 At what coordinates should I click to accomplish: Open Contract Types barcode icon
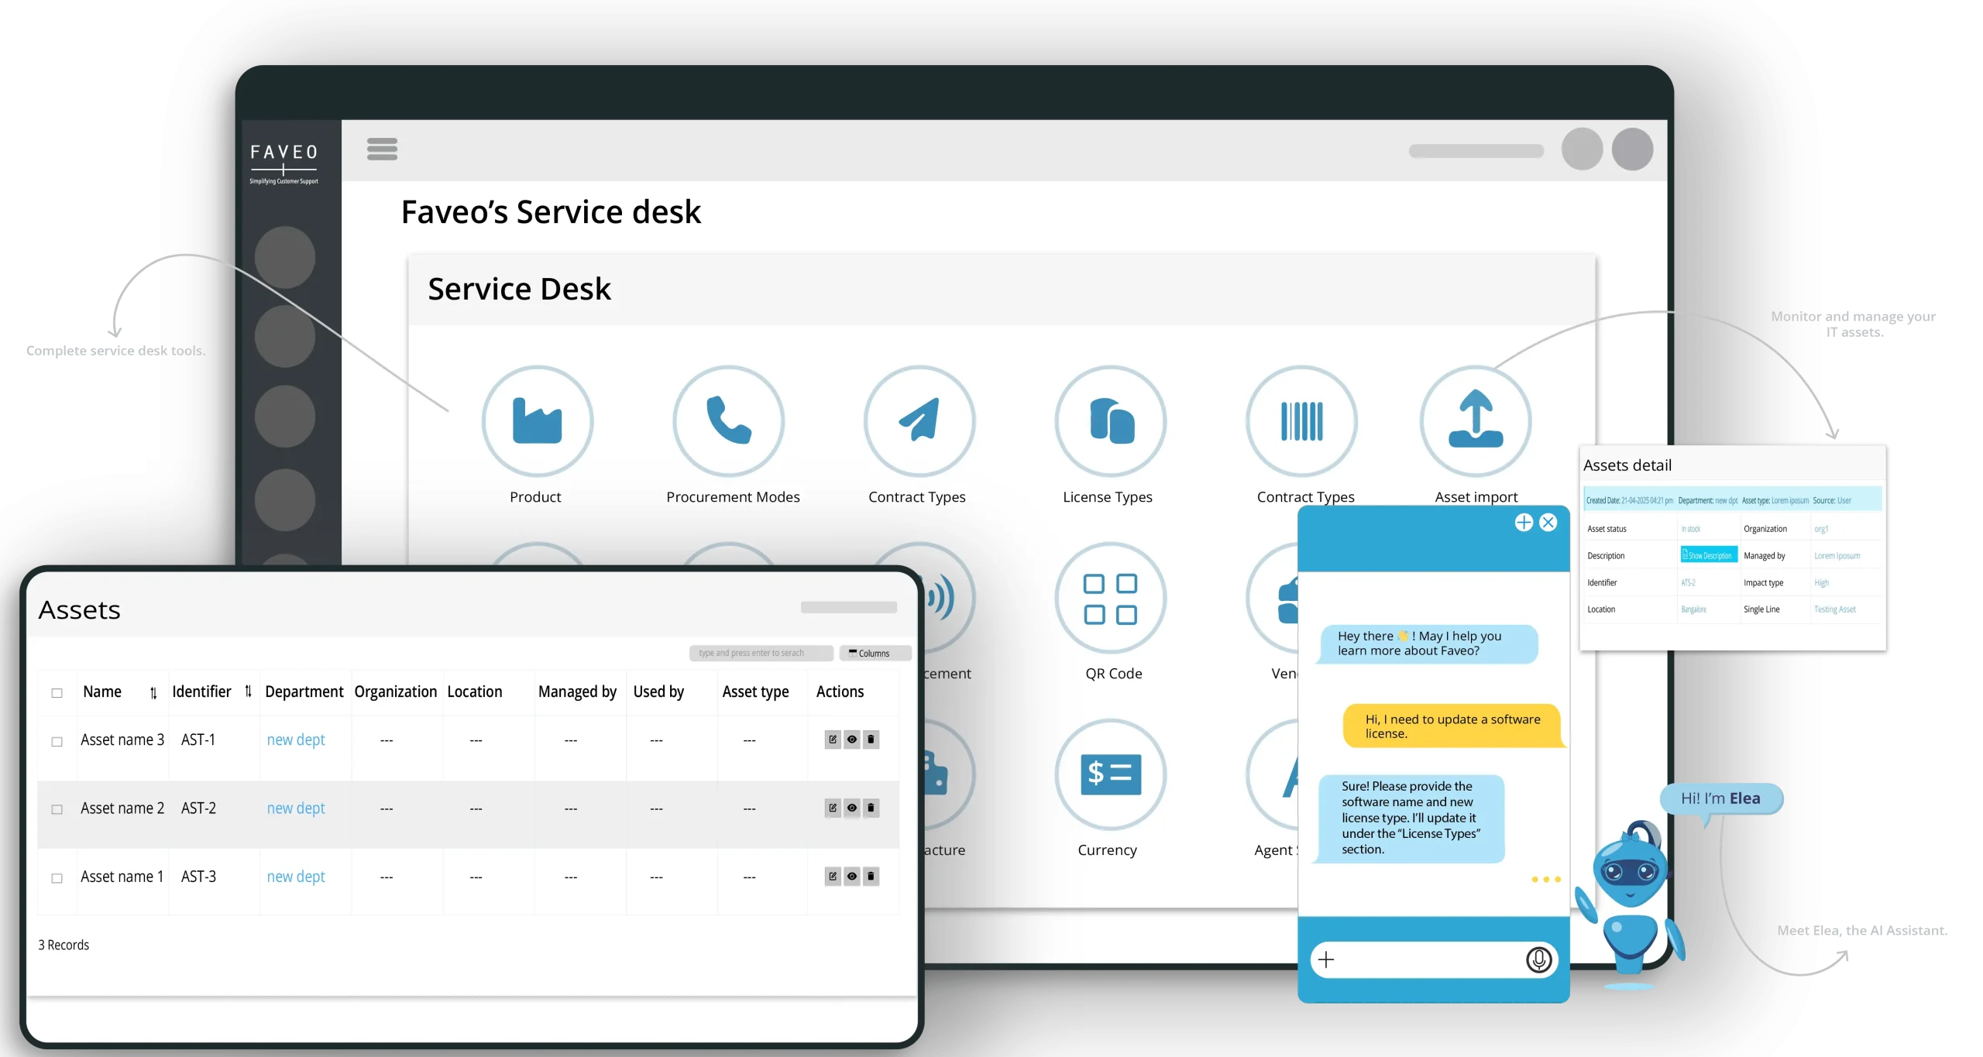click(1301, 420)
